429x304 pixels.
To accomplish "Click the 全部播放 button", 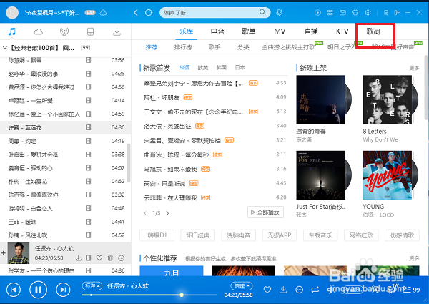I will (x=265, y=212).
